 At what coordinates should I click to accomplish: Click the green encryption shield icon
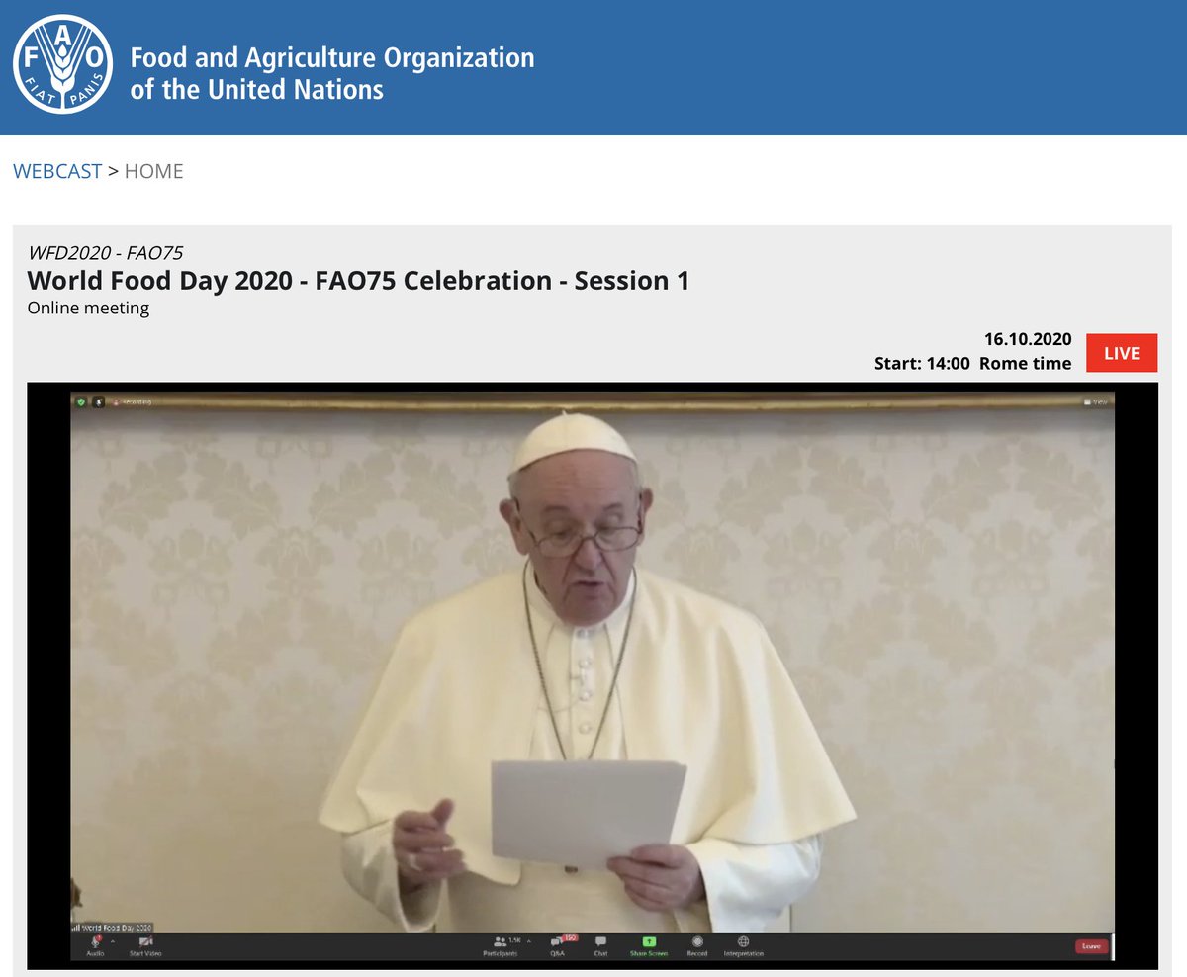(81, 402)
